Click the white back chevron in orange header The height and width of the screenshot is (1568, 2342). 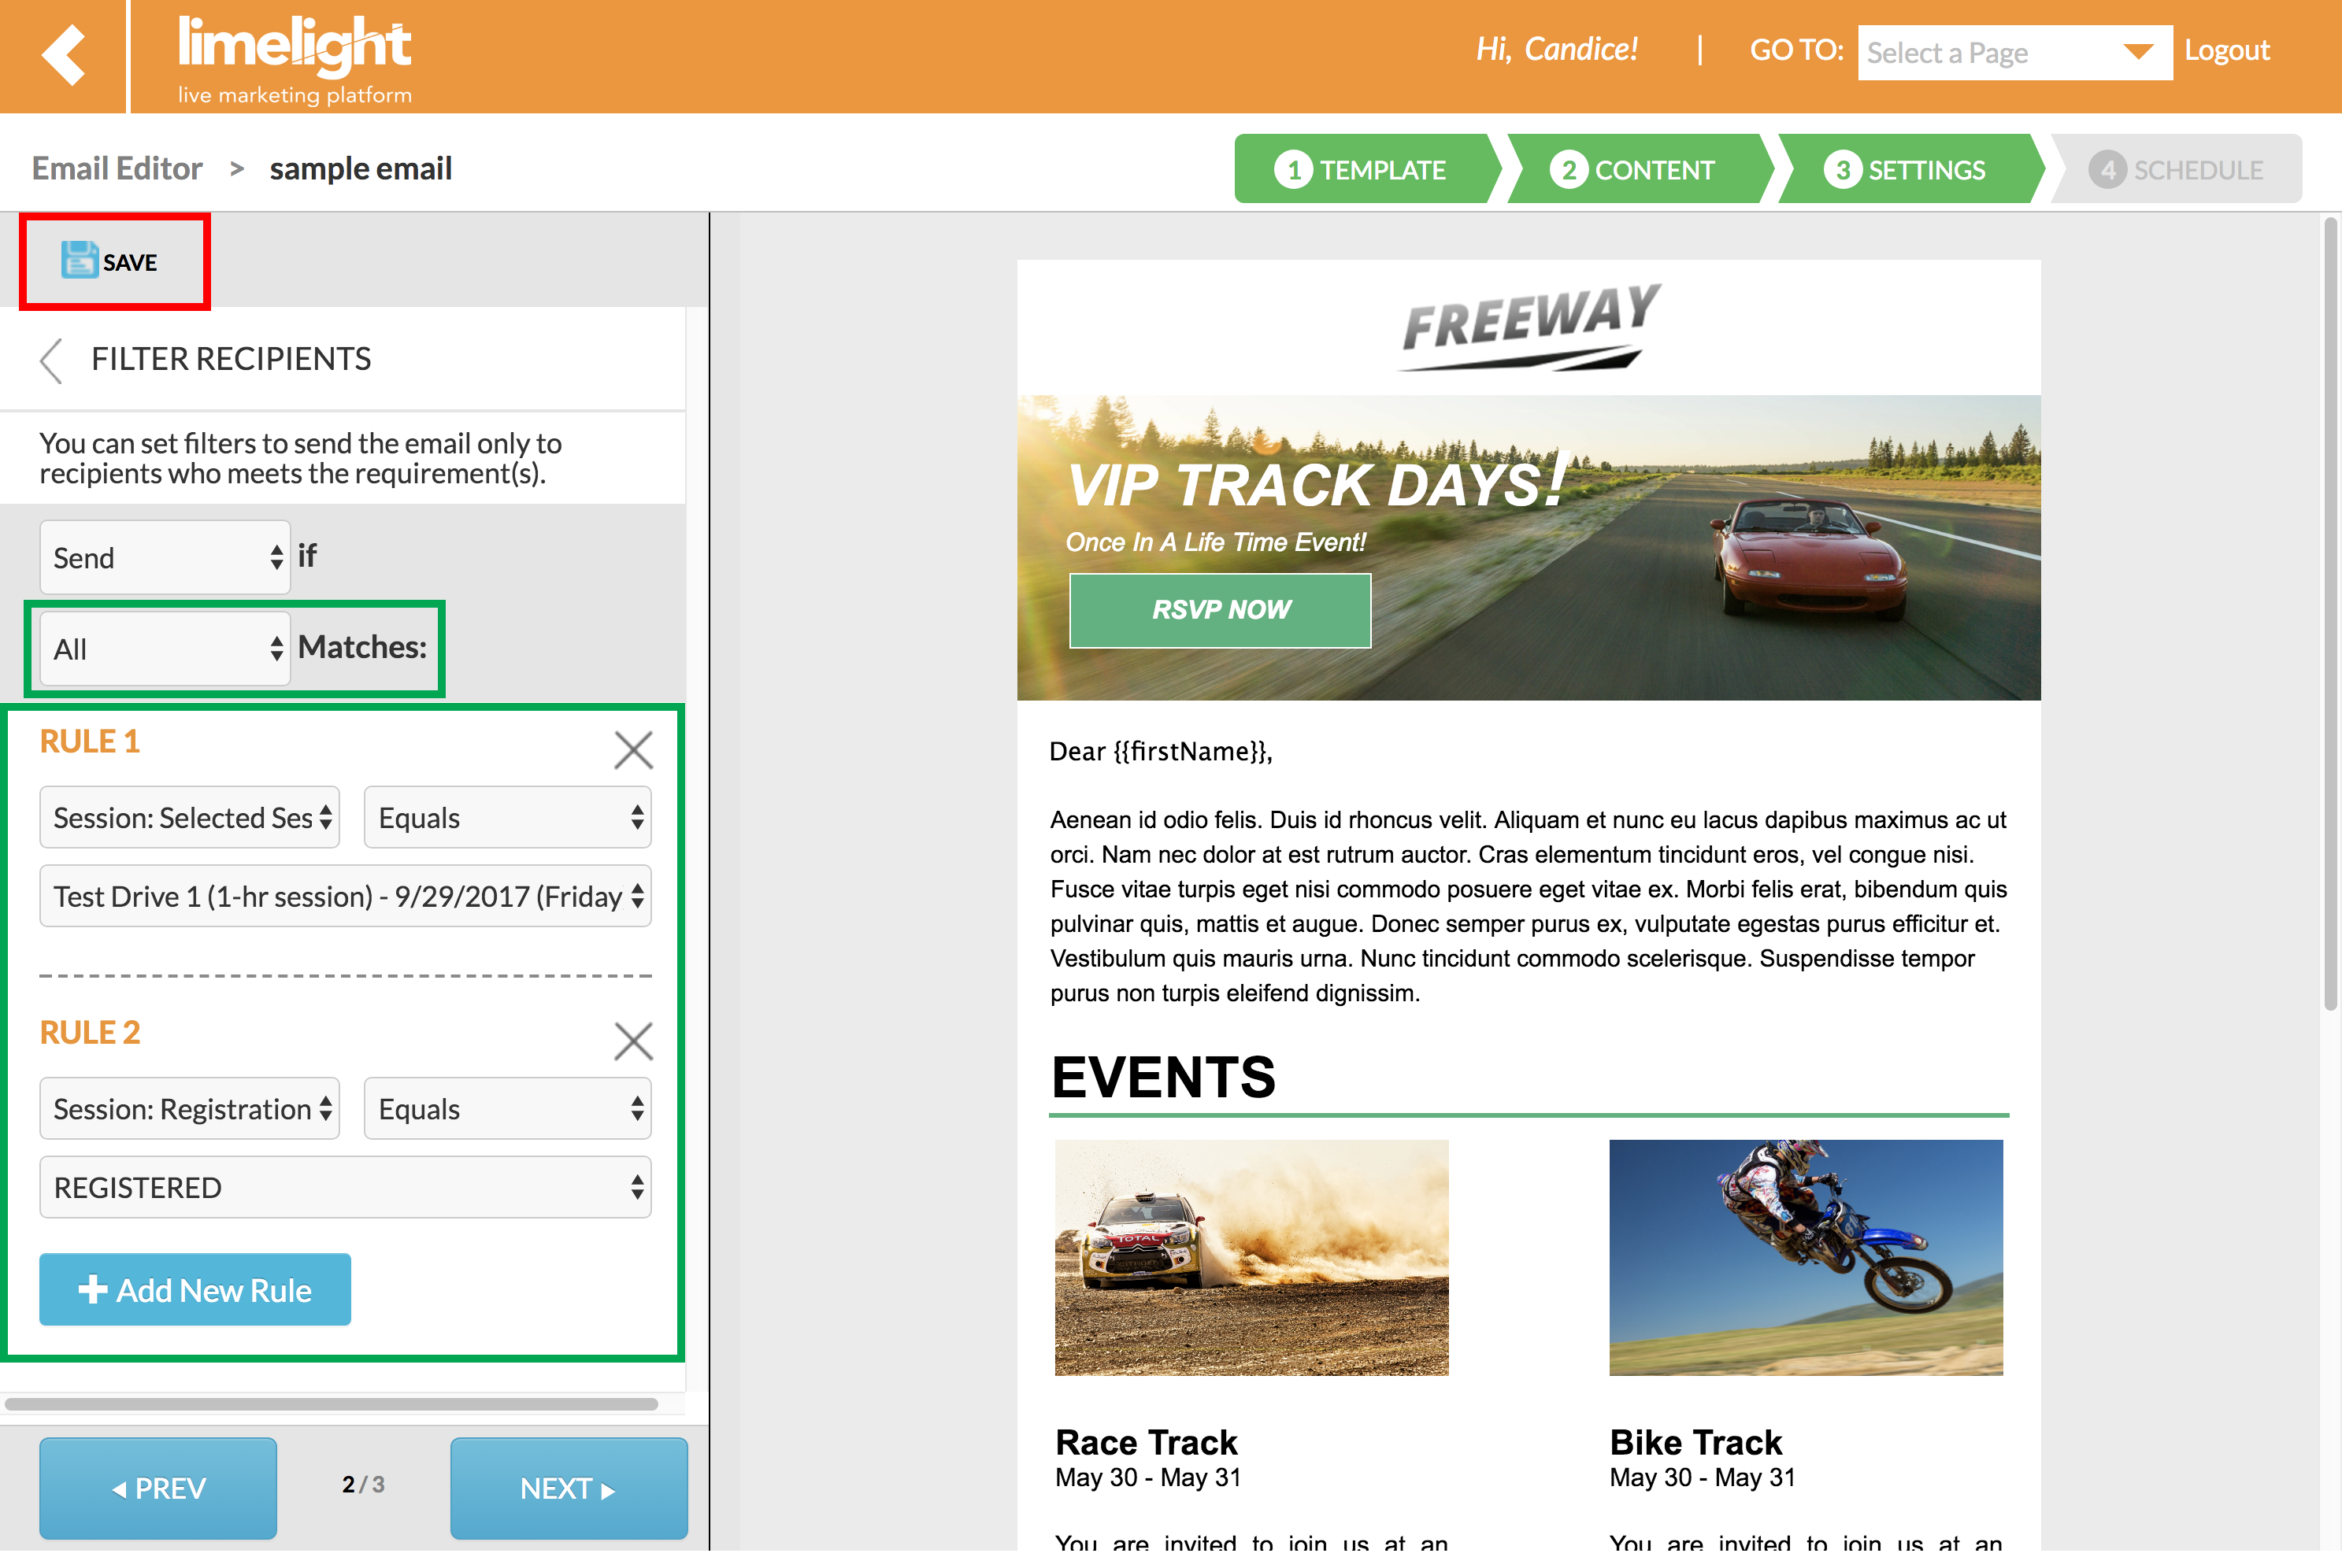click(x=63, y=54)
